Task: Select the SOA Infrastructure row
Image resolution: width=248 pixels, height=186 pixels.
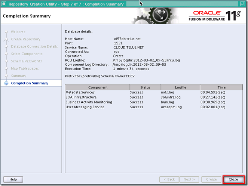Action: click(x=154, y=97)
